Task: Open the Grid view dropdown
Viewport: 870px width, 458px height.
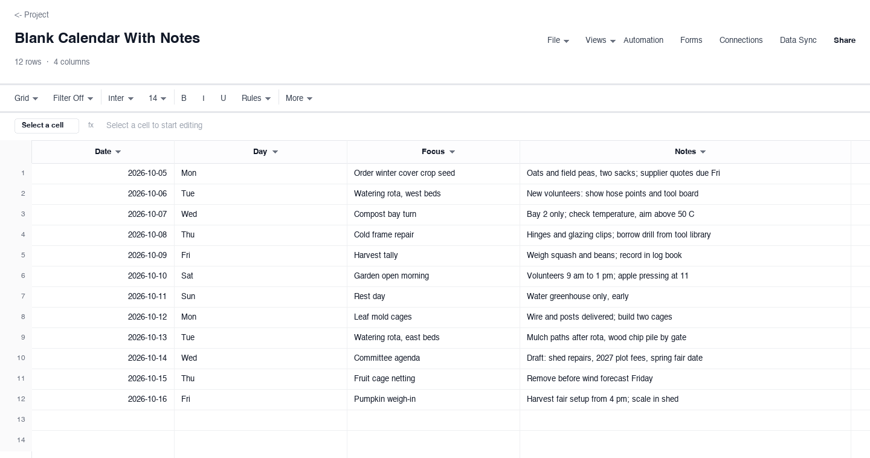Action: 27,98
